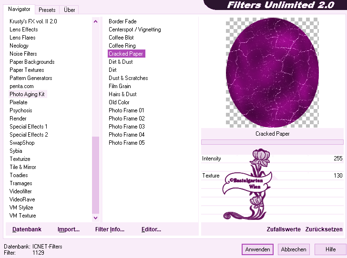Viewport: 347px width, 258px height.
Task: Select the Videofilter category
Action: (20, 191)
